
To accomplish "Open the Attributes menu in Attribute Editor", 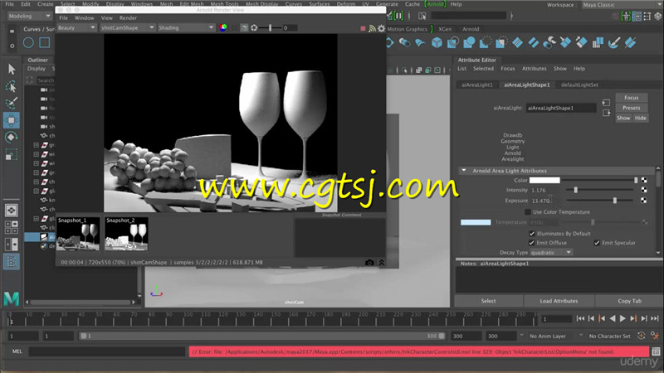I will click(534, 69).
